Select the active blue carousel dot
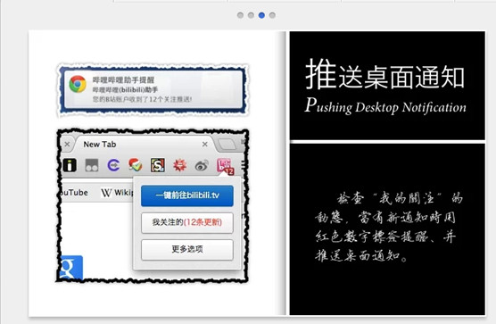This screenshot has height=324, width=496. [x=261, y=15]
